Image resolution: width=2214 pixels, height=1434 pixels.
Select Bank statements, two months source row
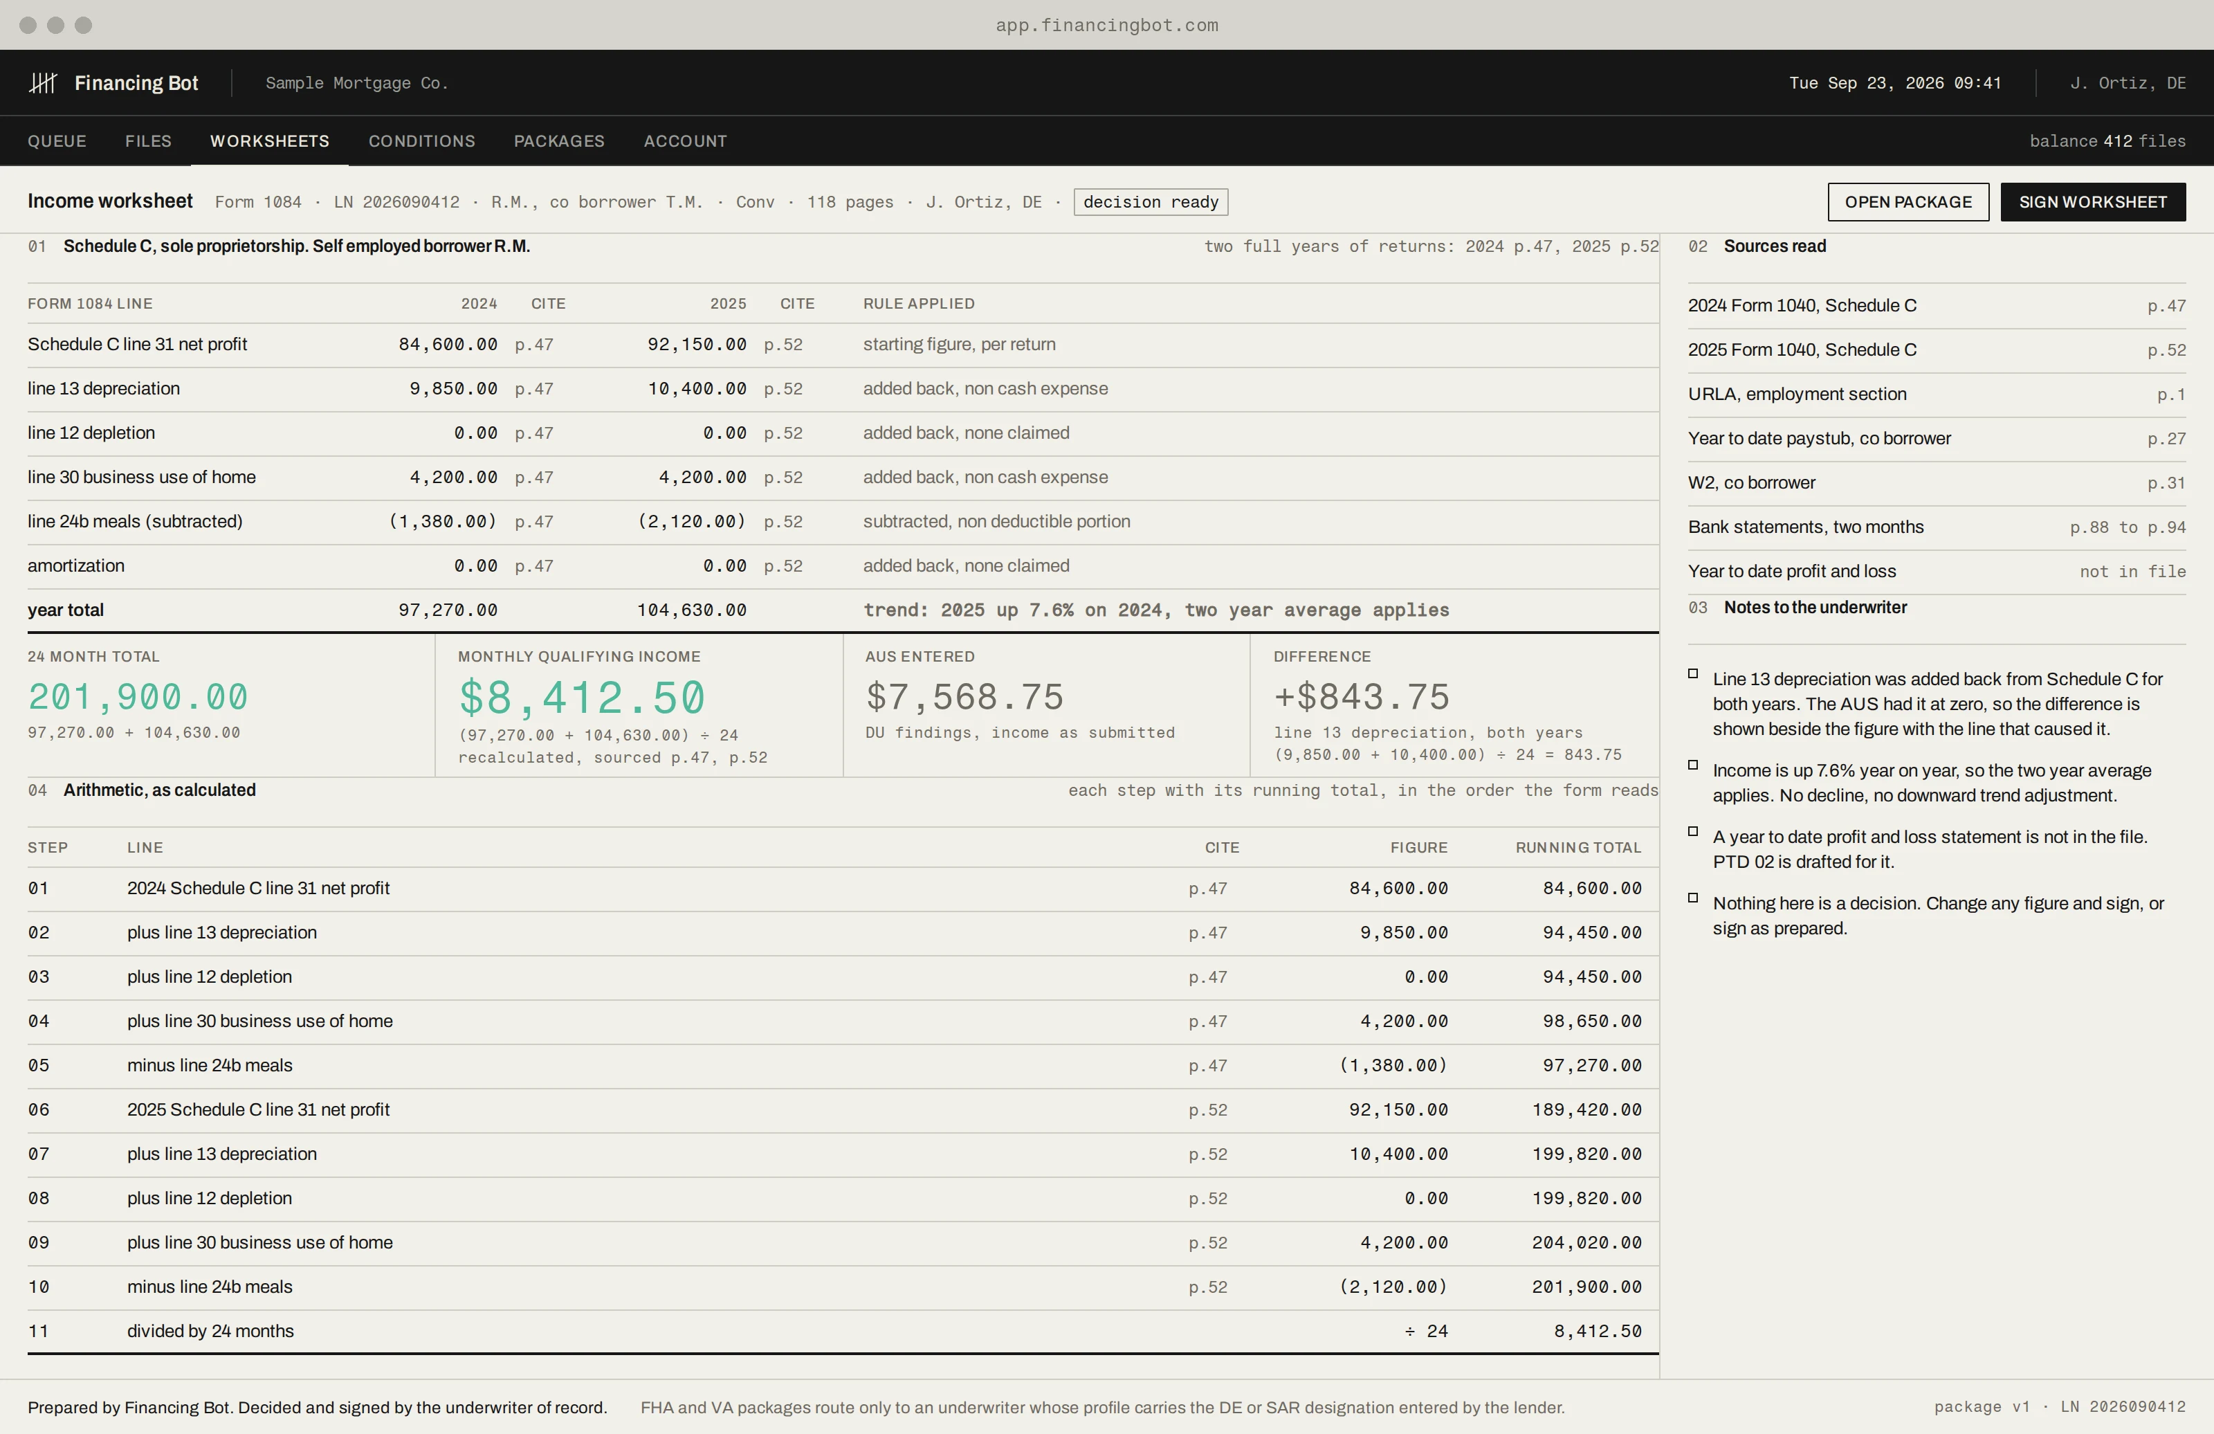click(1937, 527)
